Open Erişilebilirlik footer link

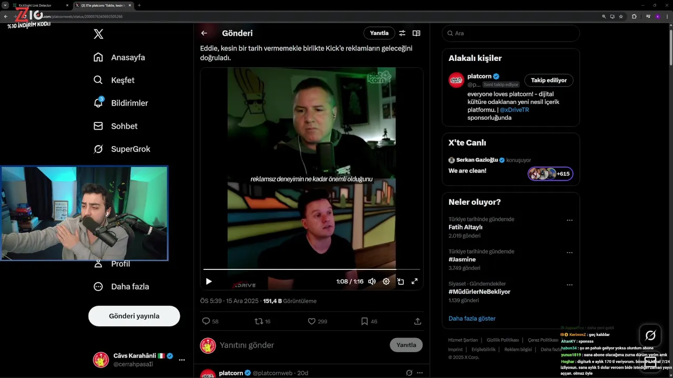tap(483, 350)
